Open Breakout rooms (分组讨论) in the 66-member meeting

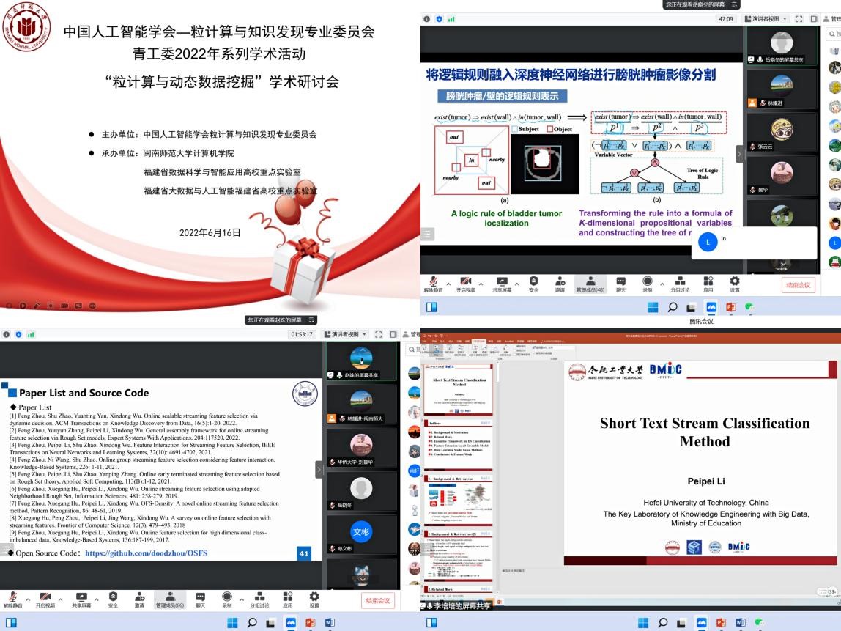point(259,599)
